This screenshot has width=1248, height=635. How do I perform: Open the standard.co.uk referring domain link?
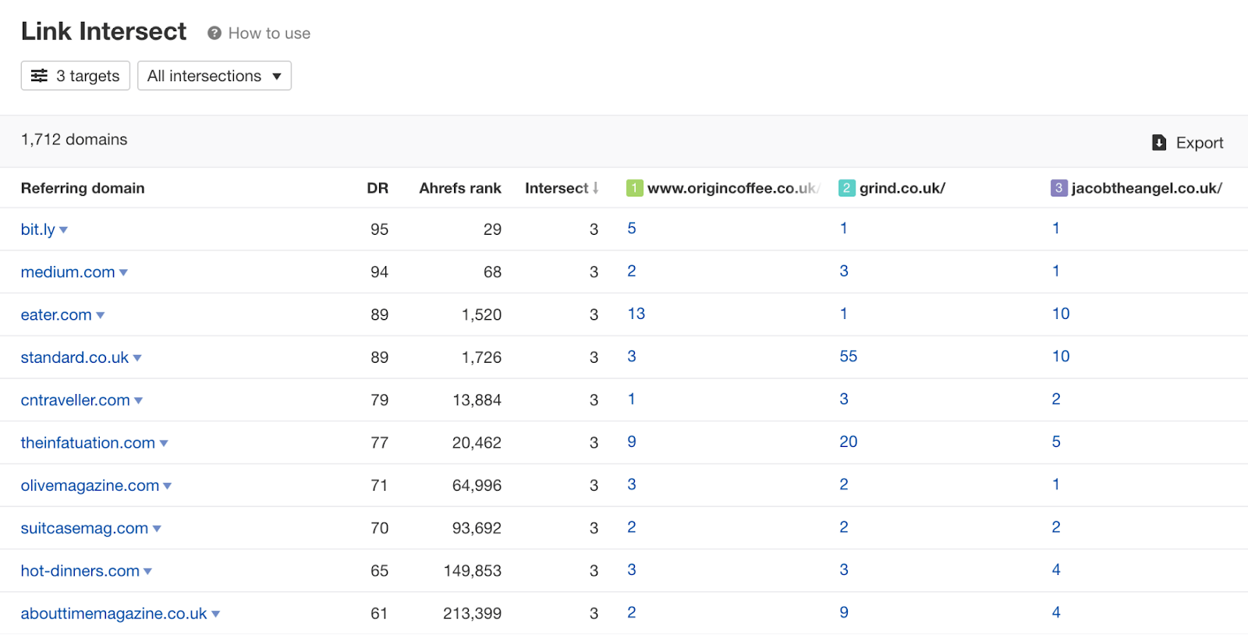[74, 357]
